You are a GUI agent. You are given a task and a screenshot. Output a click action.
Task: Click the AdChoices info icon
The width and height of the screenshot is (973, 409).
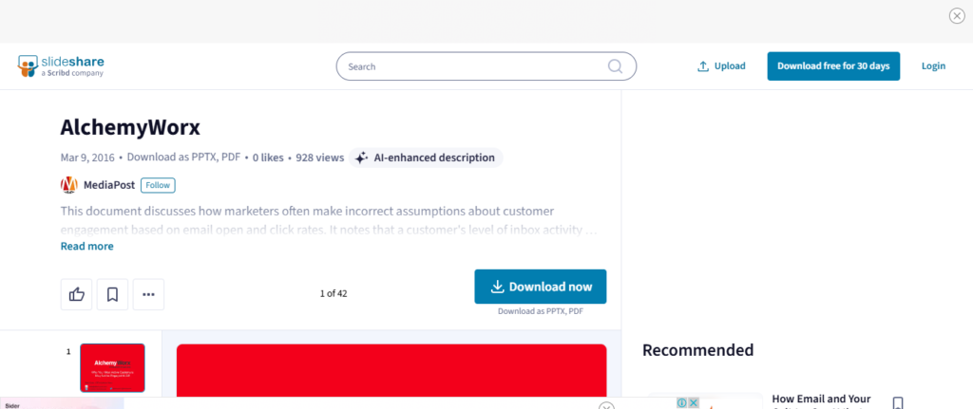(x=682, y=402)
